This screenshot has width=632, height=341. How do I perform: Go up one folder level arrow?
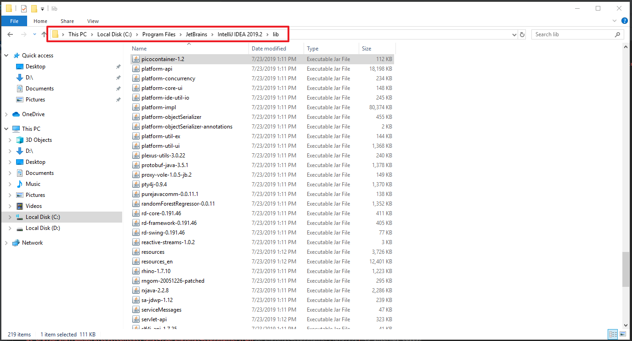click(44, 34)
